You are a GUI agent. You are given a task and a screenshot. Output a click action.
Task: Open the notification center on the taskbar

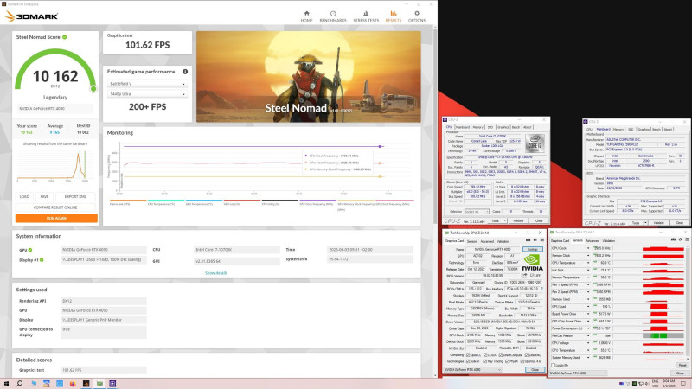pos(683,383)
